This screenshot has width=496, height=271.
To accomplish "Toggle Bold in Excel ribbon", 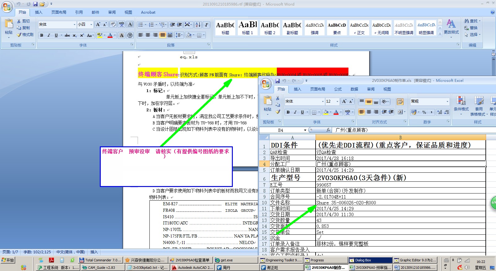I will 288,112.
